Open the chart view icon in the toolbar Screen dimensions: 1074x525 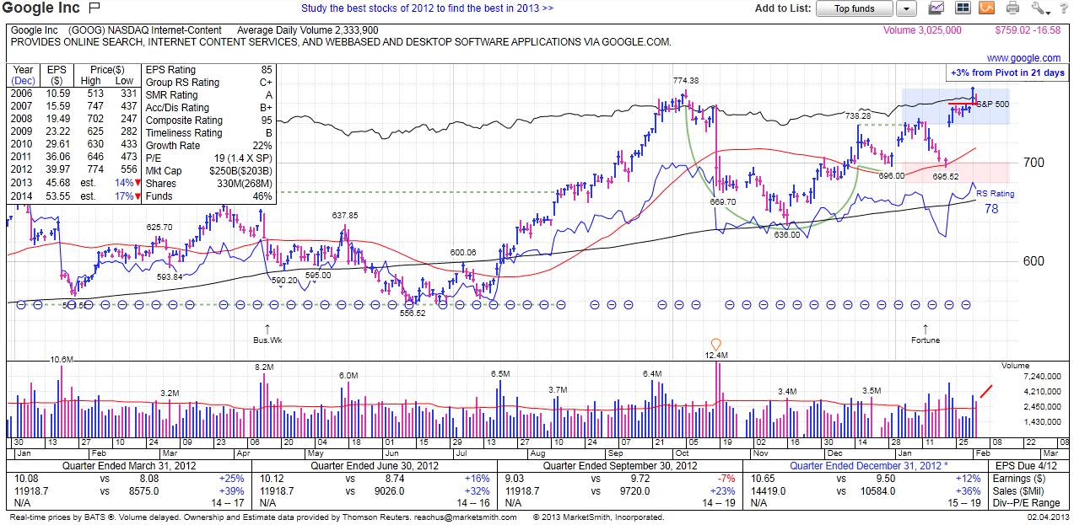[936, 8]
